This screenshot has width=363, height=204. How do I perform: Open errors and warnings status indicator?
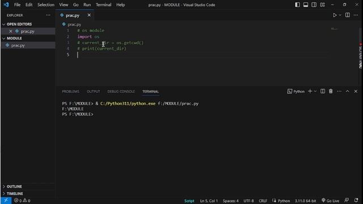(22, 201)
